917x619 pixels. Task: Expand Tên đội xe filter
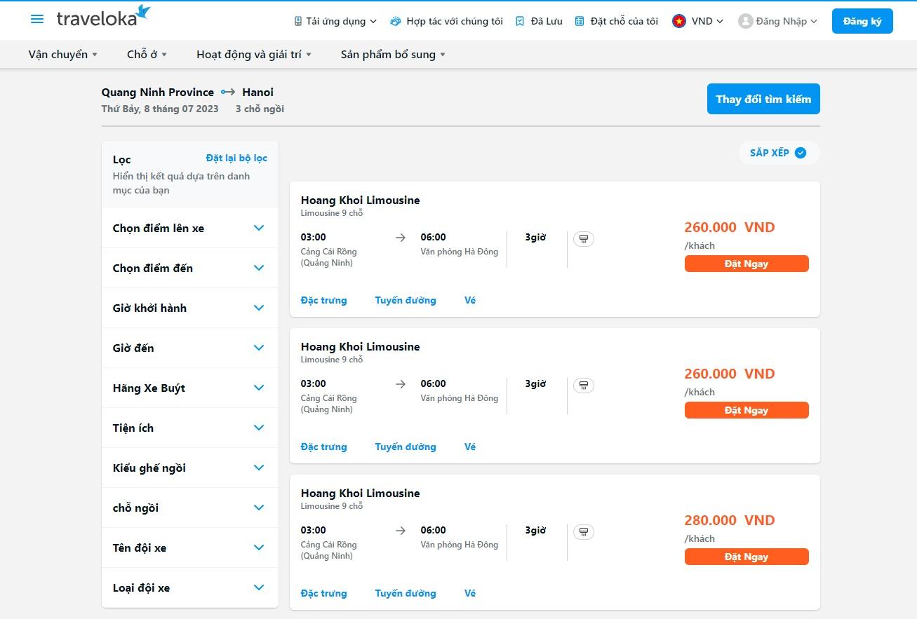pyautogui.click(x=190, y=547)
